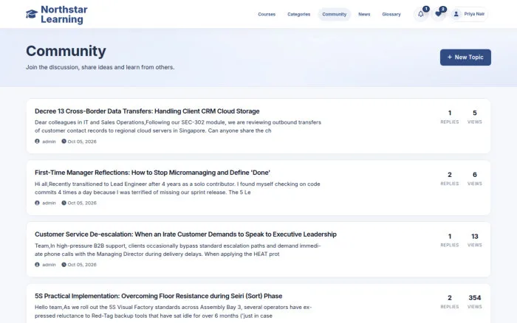Viewport: 517px width, 323px height.
Task: Select the Community nav item
Action: click(335, 14)
